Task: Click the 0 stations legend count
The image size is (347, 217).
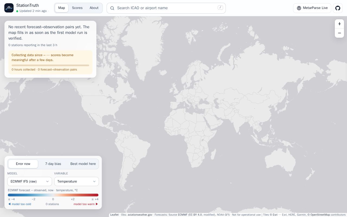Action: coord(52,204)
